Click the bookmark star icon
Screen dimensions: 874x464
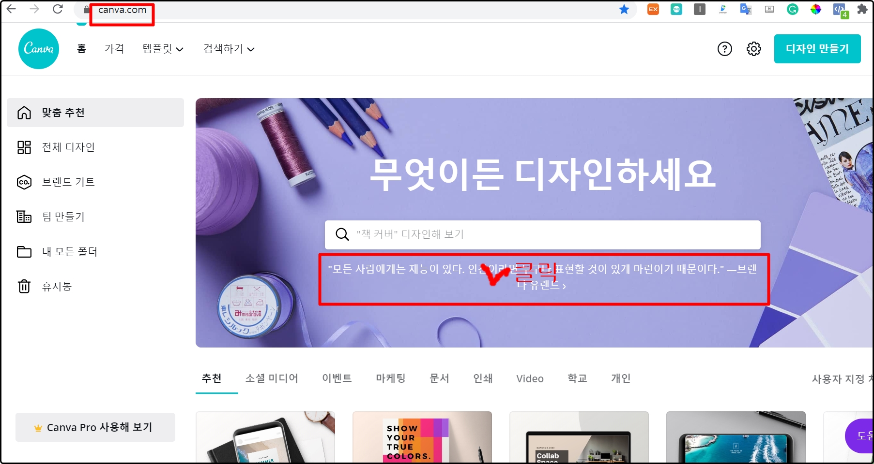[624, 9]
